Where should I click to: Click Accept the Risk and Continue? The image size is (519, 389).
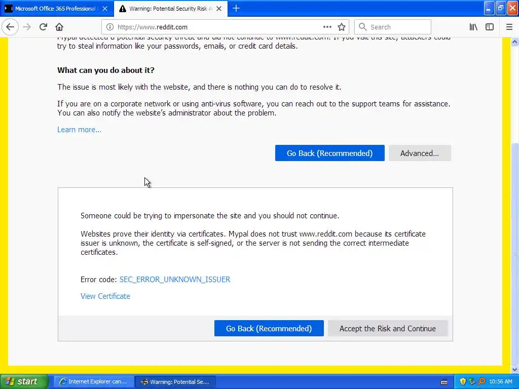pos(388,328)
